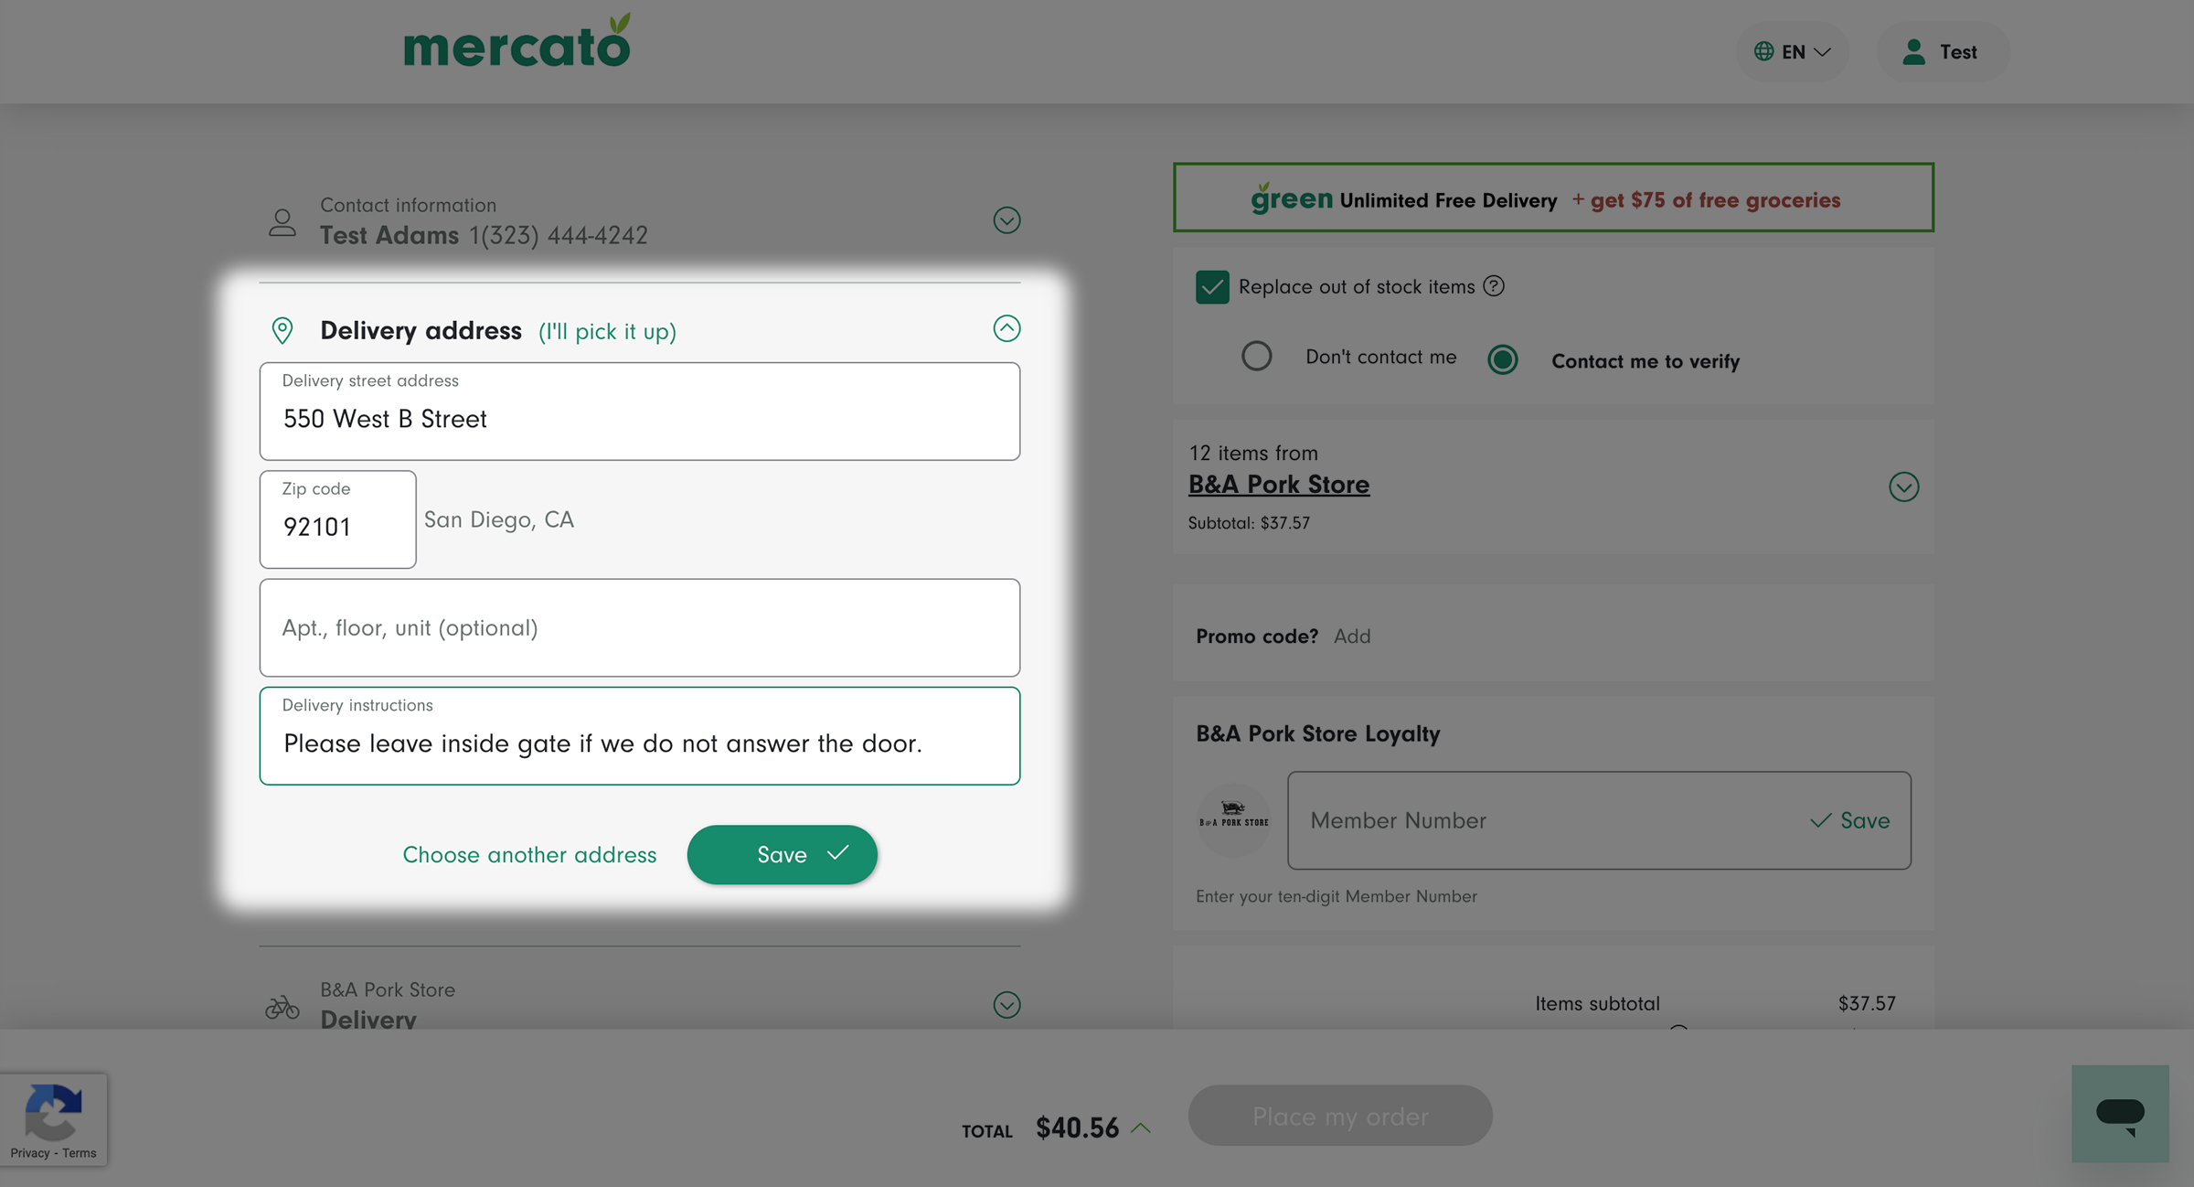This screenshot has width=2194, height=1187.
Task: Collapse the Delivery address section
Action: coord(1006,328)
